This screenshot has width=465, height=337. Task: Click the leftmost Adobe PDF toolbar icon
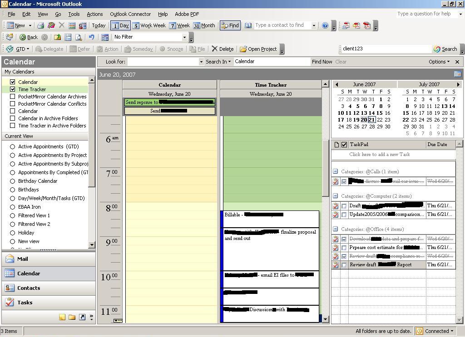[346, 25]
